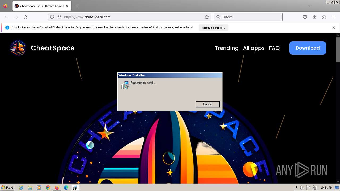The height and width of the screenshot is (191, 340).
Task: Click the 10:11 PM taskbar clock
Action: click(x=326, y=188)
